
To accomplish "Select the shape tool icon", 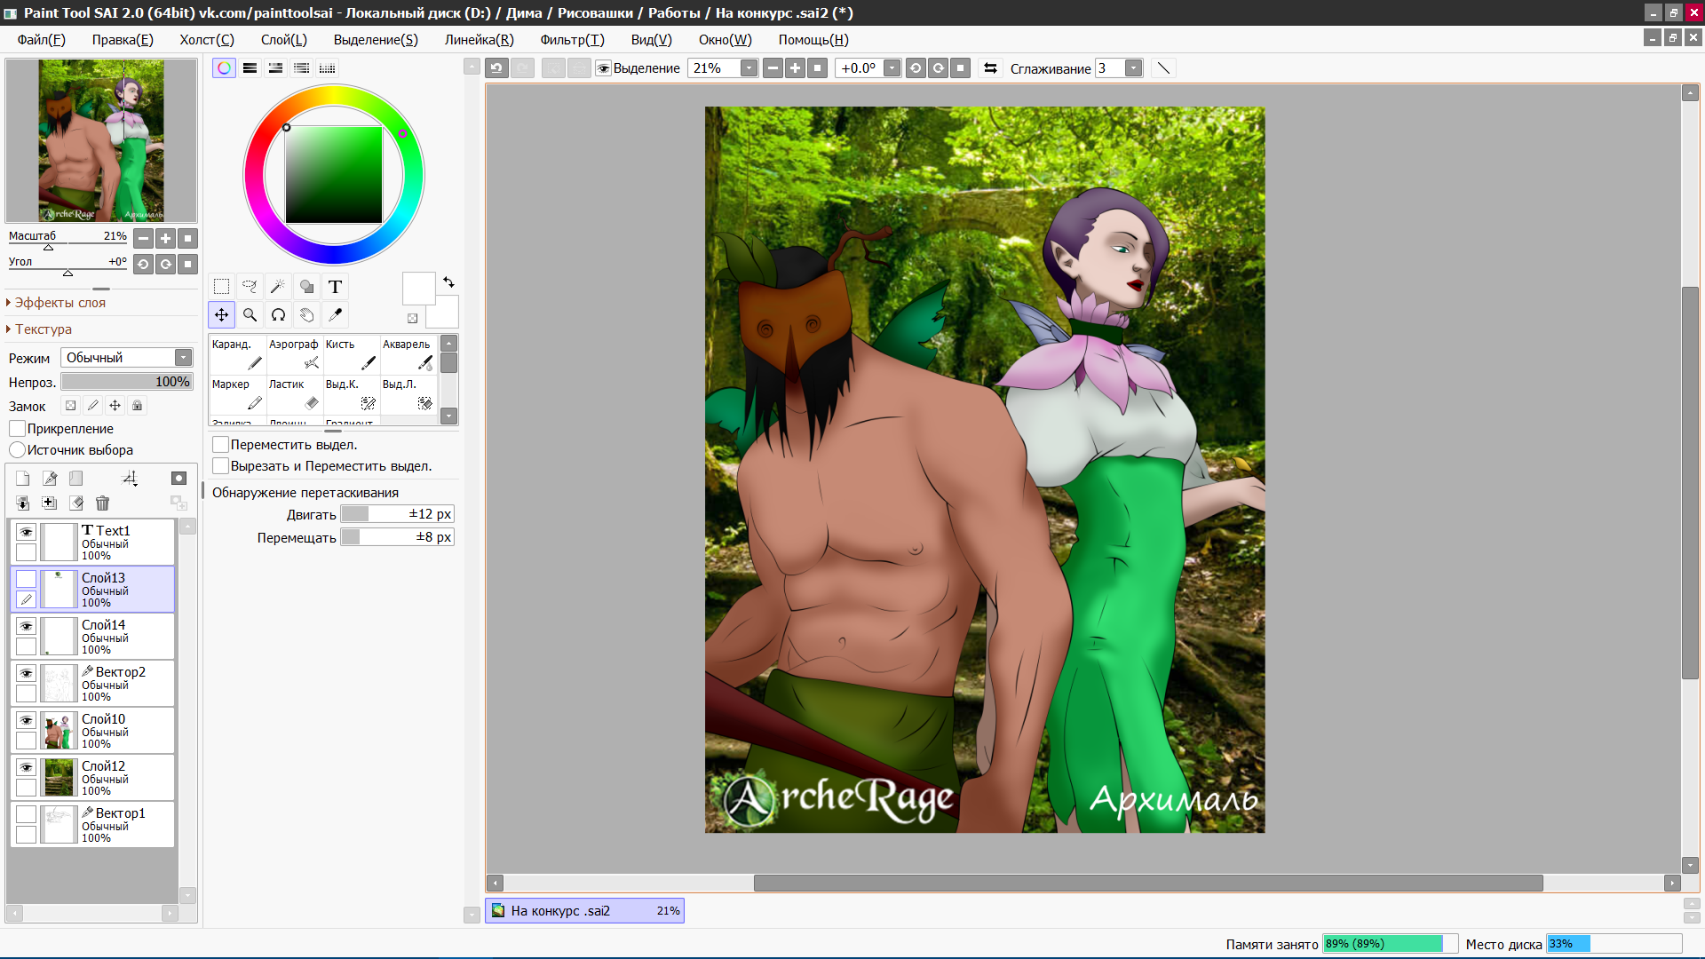I will (x=307, y=287).
